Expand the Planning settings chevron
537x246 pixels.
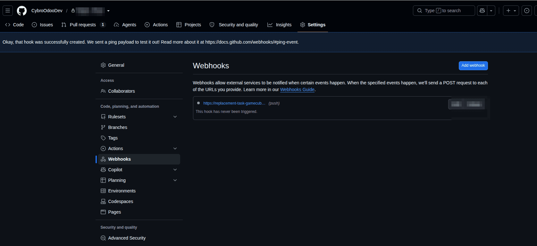175,180
